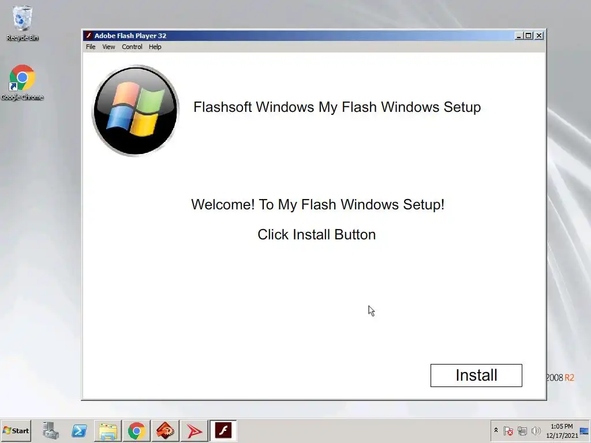Image resolution: width=591 pixels, height=443 pixels.
Task: Close the Adobe Flash Player window
Action: (x=539, y=35)
